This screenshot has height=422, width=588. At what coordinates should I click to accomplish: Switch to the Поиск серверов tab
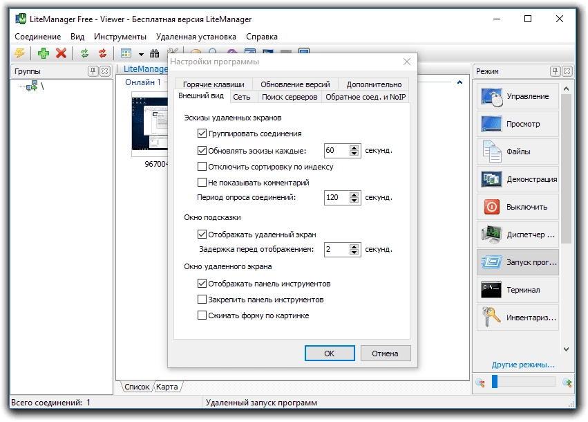(290, 97)
